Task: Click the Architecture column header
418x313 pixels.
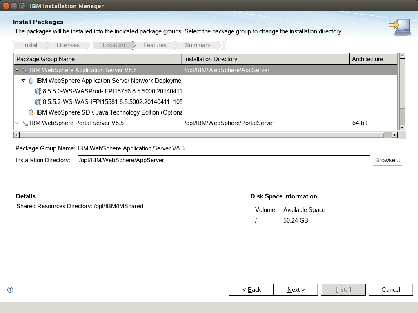Action: coord(374,59)
